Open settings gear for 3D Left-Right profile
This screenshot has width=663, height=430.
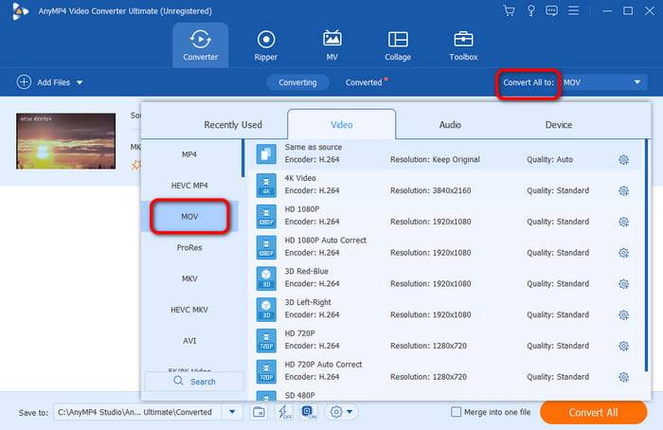coord(623,315)
